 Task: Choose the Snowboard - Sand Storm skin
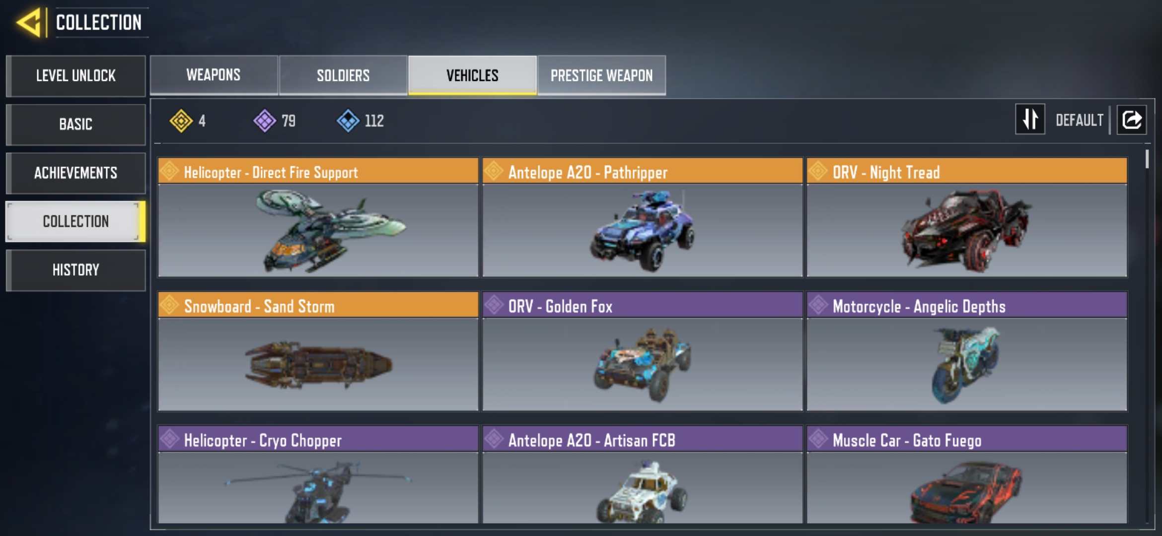318,351
